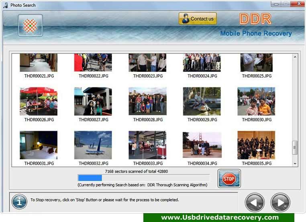Click the '7168 sectors scanned' status text
The height and width of the screenshot is (222, 306).
coord(137,171)
